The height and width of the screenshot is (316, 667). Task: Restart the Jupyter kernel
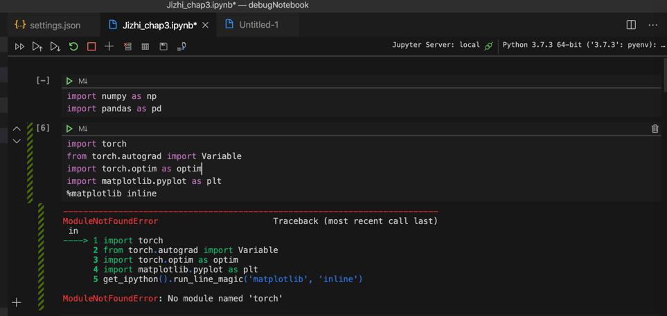73,47
